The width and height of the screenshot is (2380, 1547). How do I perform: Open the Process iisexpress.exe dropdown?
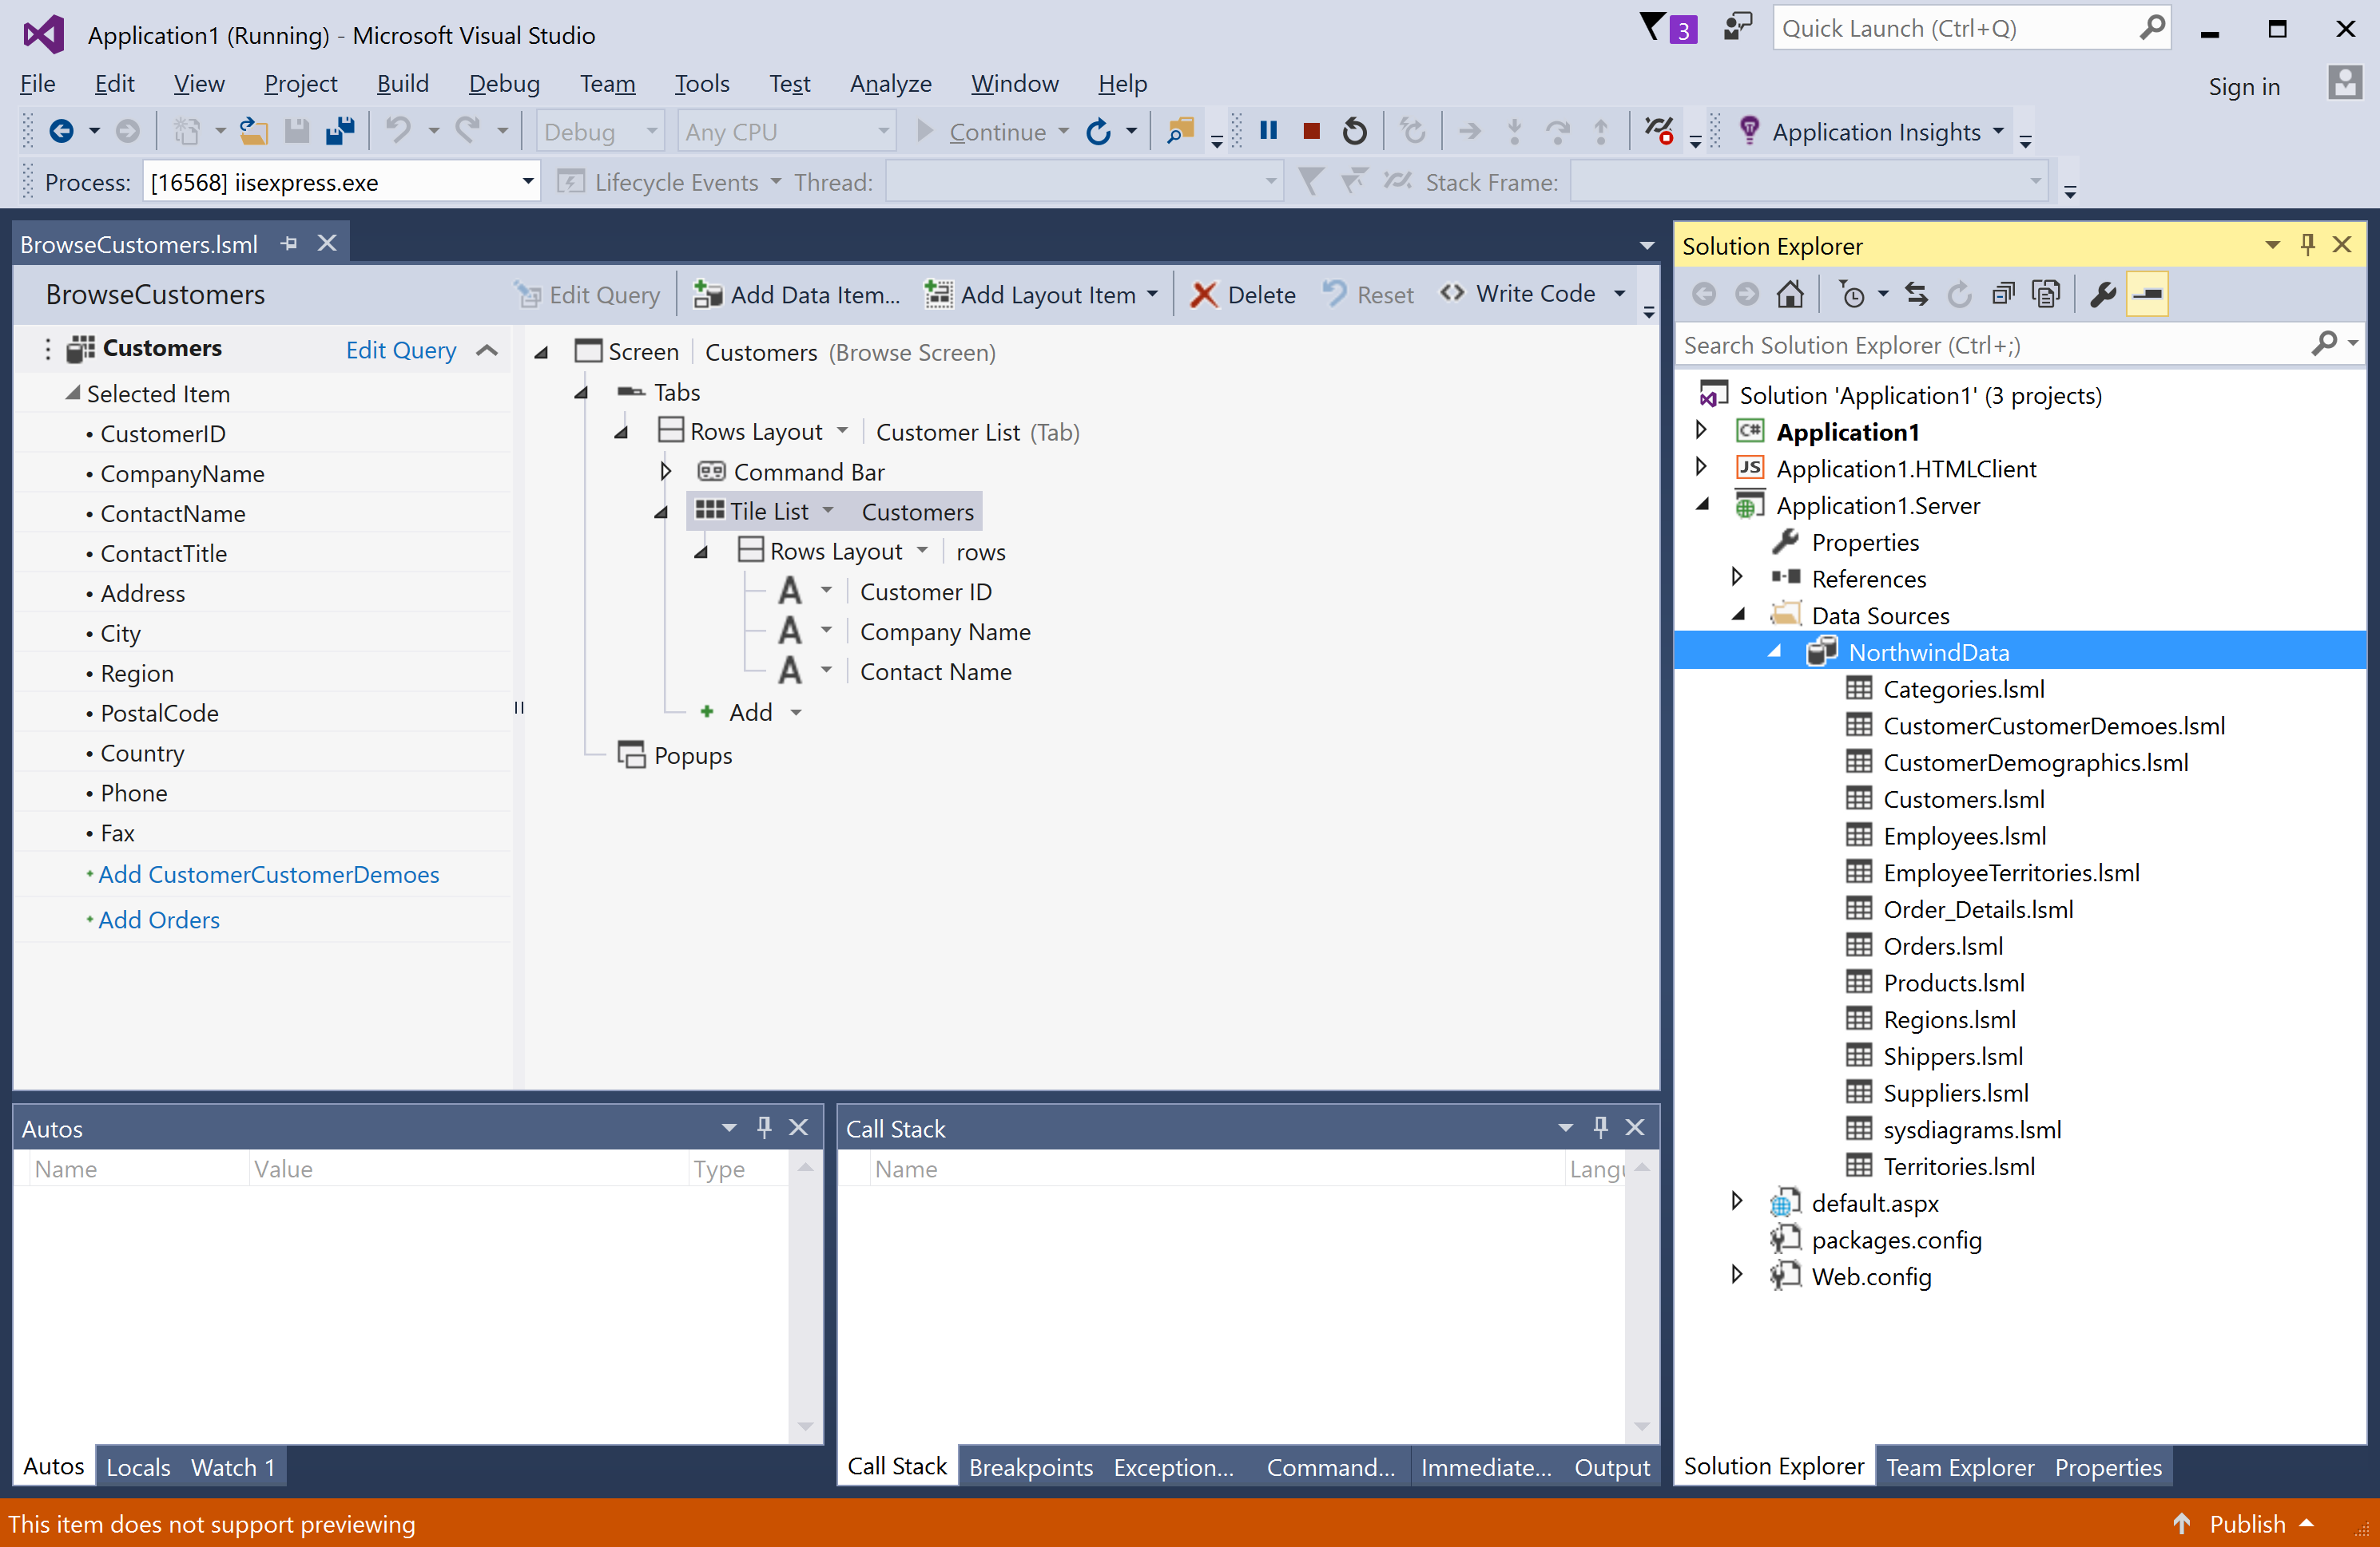point(527,182)
